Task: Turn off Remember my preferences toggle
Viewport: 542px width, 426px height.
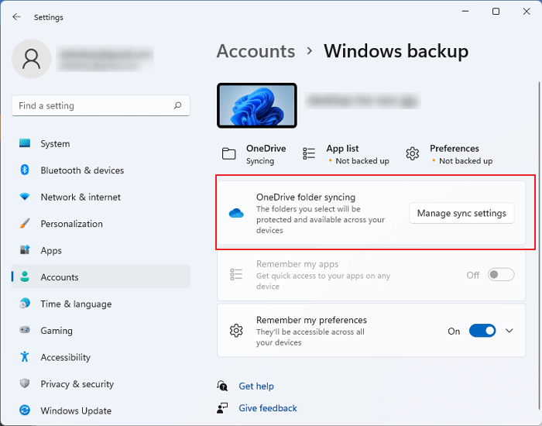Action: click(482, 331)
